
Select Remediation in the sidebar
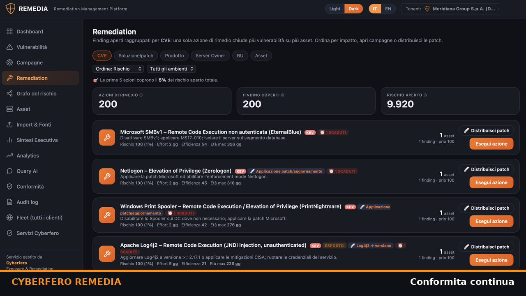(x=40, y=78)
